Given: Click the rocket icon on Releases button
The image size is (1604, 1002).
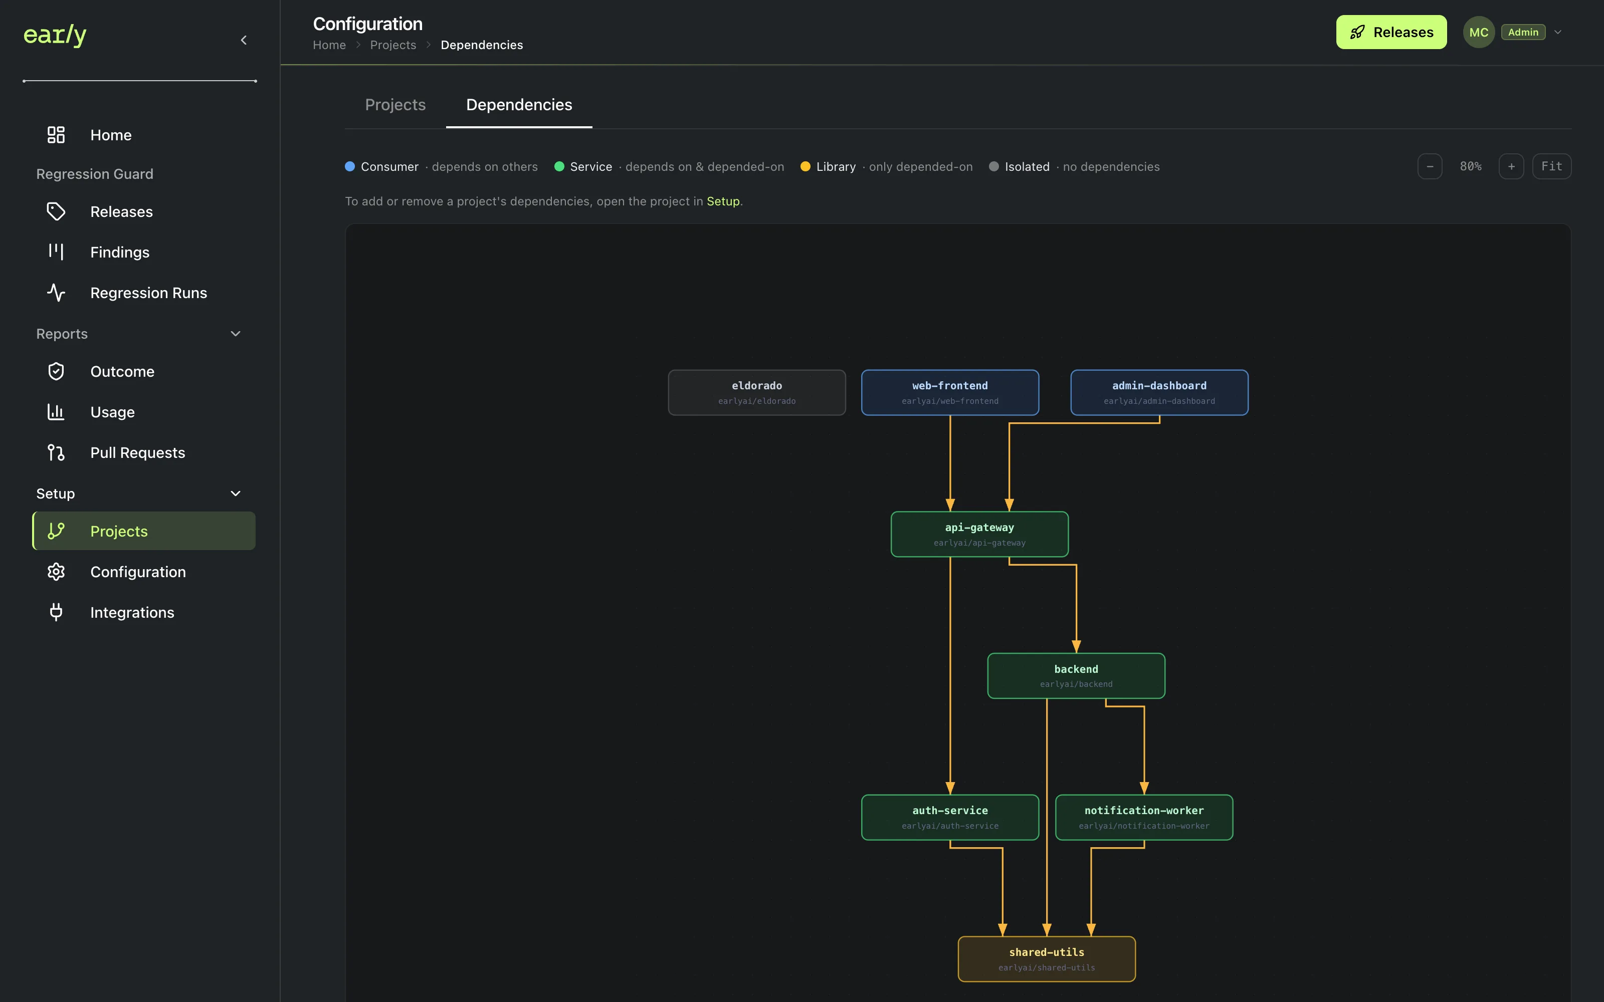Looking at the screenshot, I should click(1357, 33).
